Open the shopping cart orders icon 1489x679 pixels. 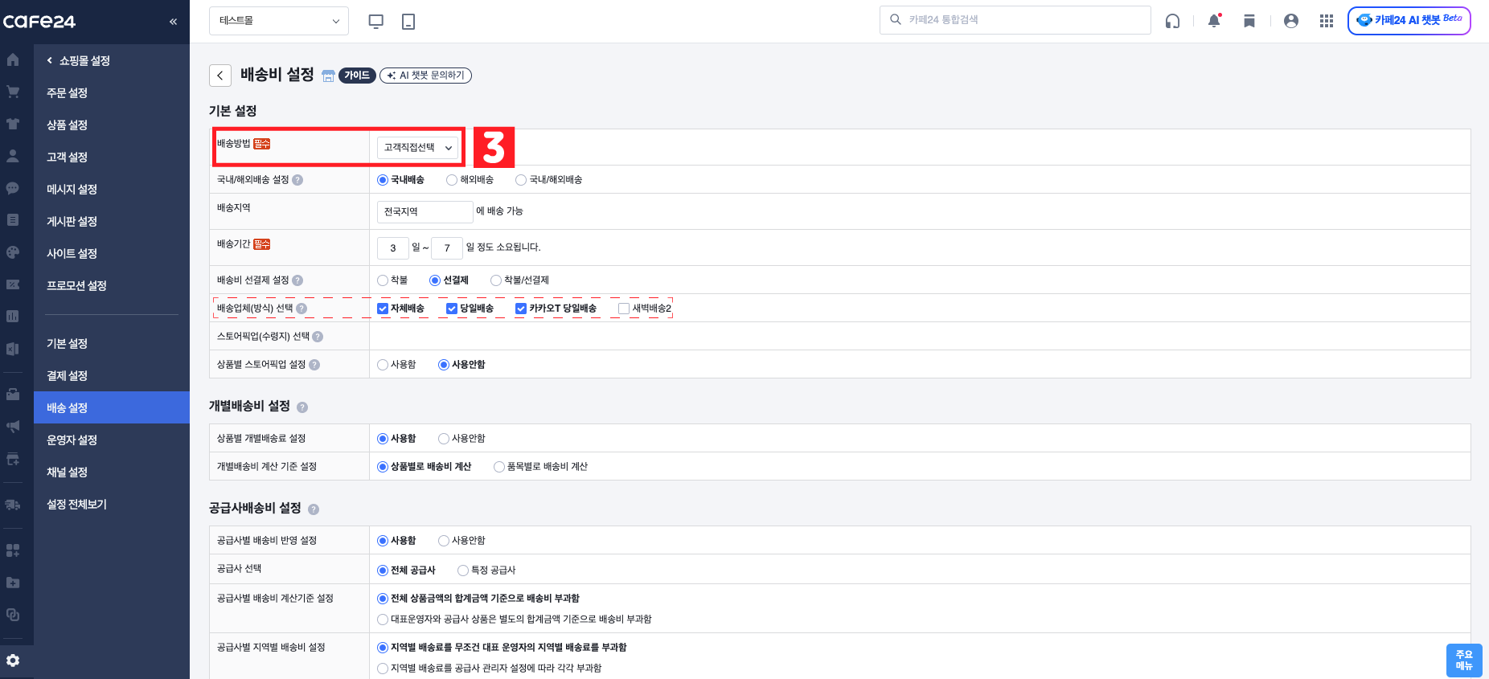click(13, 92)
